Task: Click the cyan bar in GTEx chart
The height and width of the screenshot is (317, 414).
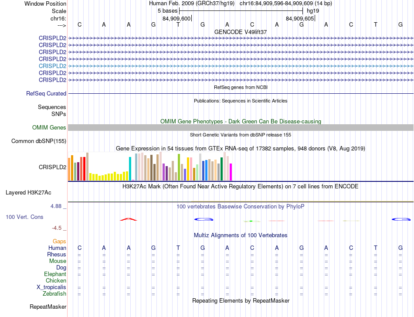Action: pos(130,169)
